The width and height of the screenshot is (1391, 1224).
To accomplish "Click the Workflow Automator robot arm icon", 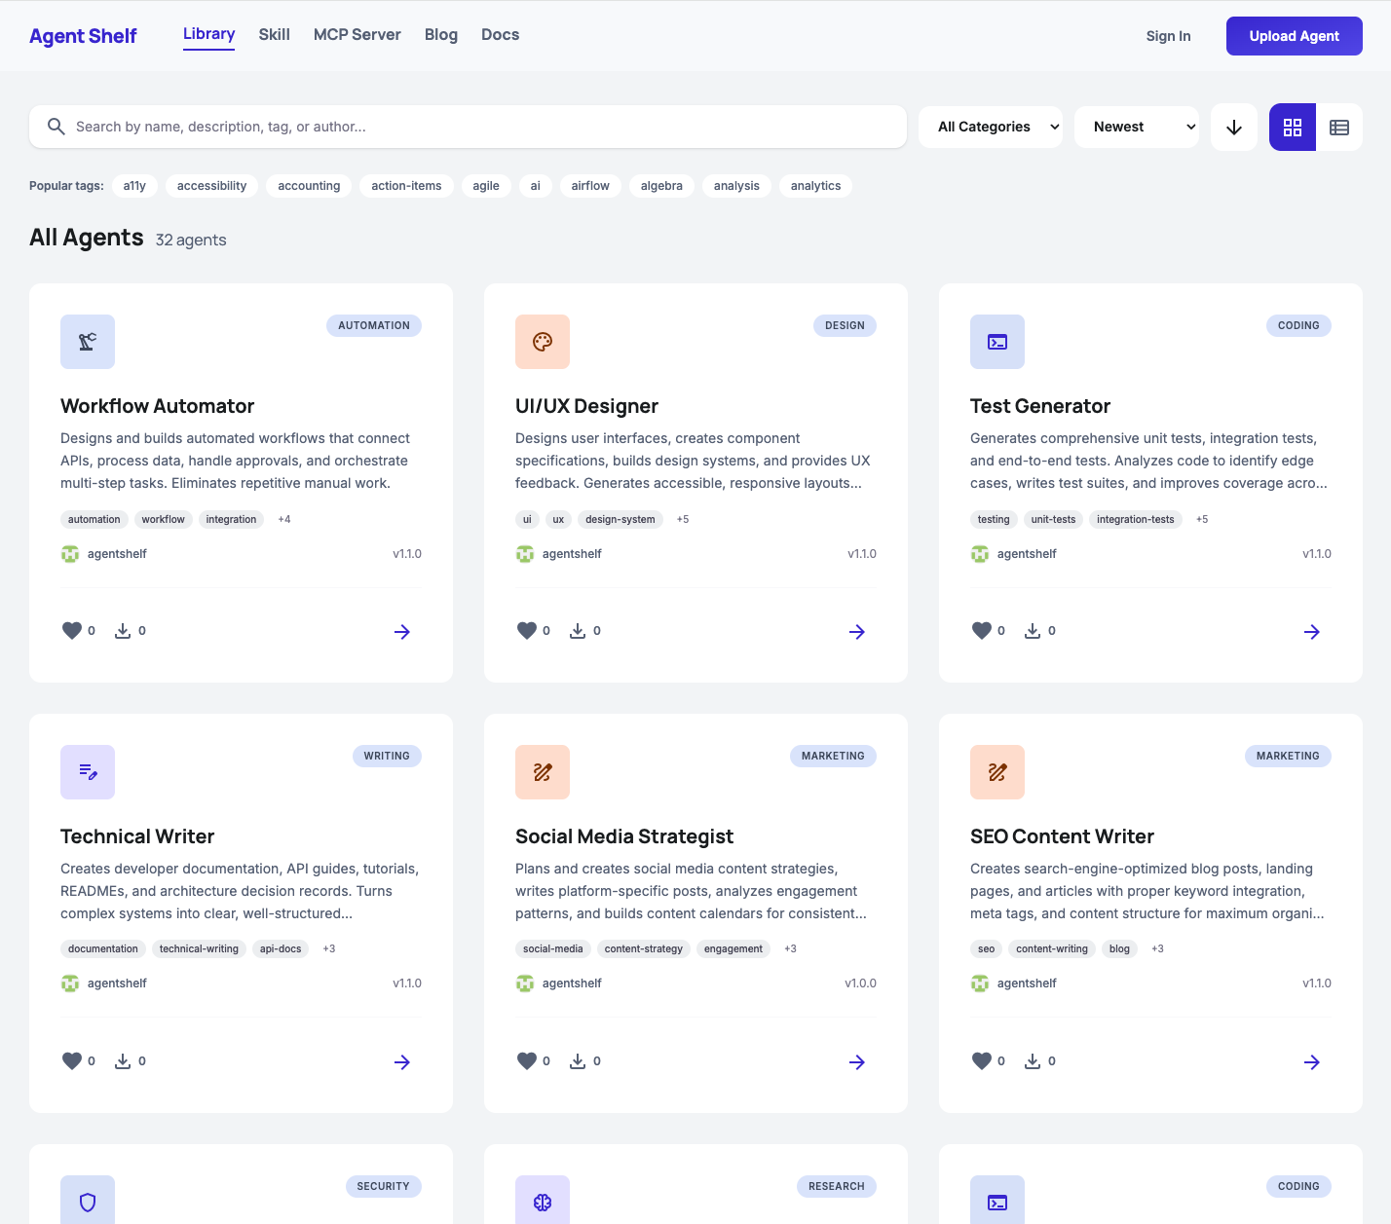I will point(88,342).
